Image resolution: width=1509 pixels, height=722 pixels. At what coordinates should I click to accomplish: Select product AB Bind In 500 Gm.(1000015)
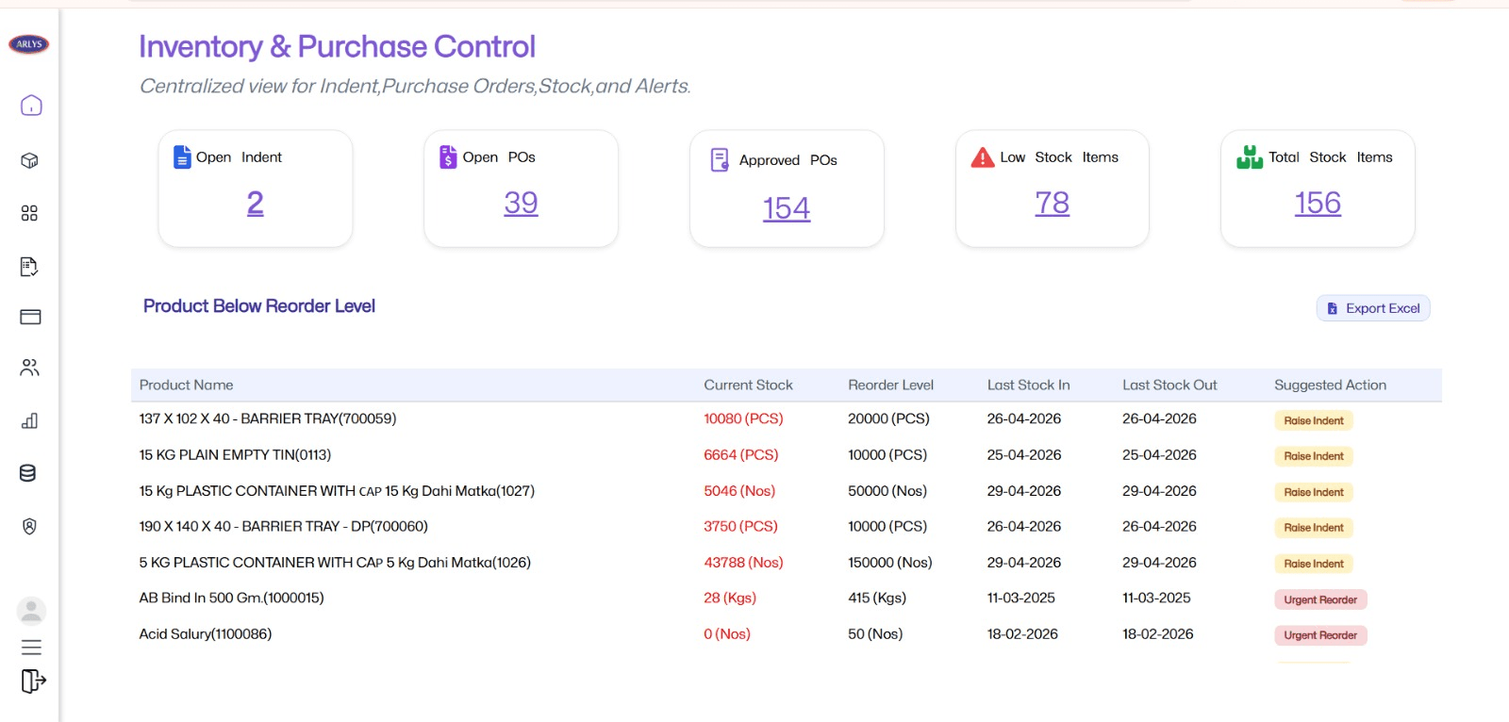click(231, 598)
